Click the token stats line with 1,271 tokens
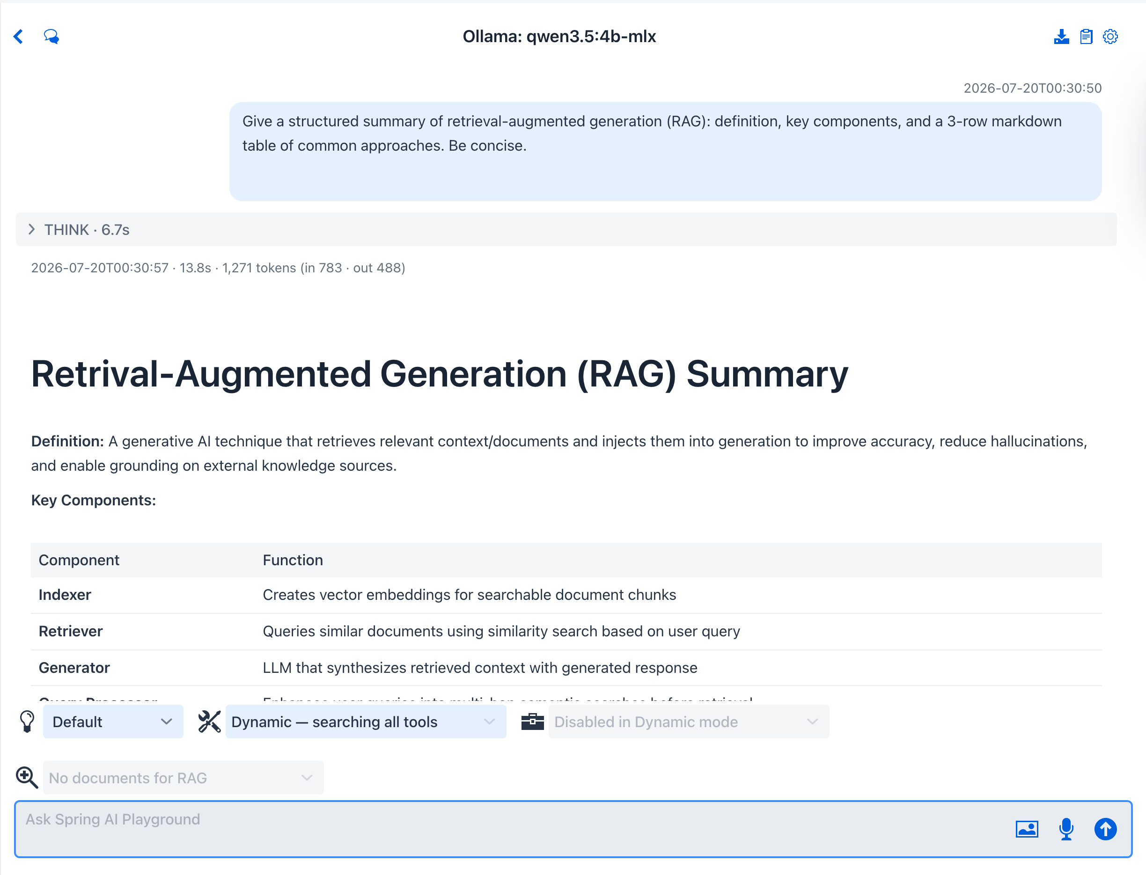The width and height of the screenshot is (1146, 875). point(218,268)
